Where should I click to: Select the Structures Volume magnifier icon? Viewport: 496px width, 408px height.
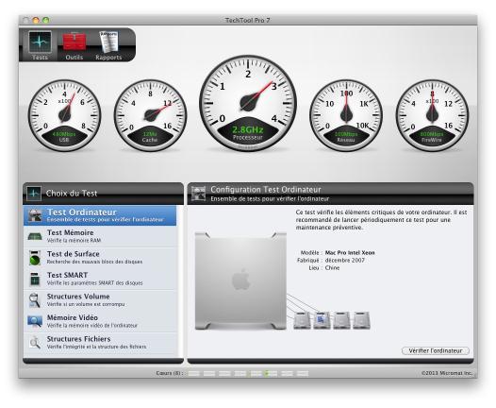pyautogui.click(x=35, y=300)
